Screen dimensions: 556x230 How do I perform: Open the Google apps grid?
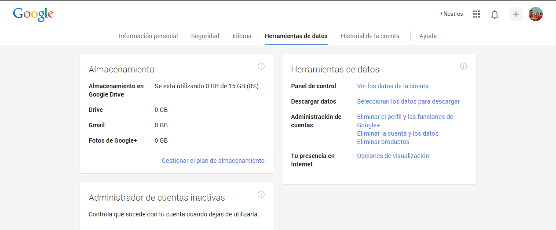(x=476, y=14)
